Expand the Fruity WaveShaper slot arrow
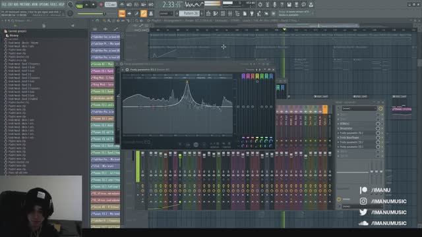This screenshot has width=422, height=237. tap(338, 138)
